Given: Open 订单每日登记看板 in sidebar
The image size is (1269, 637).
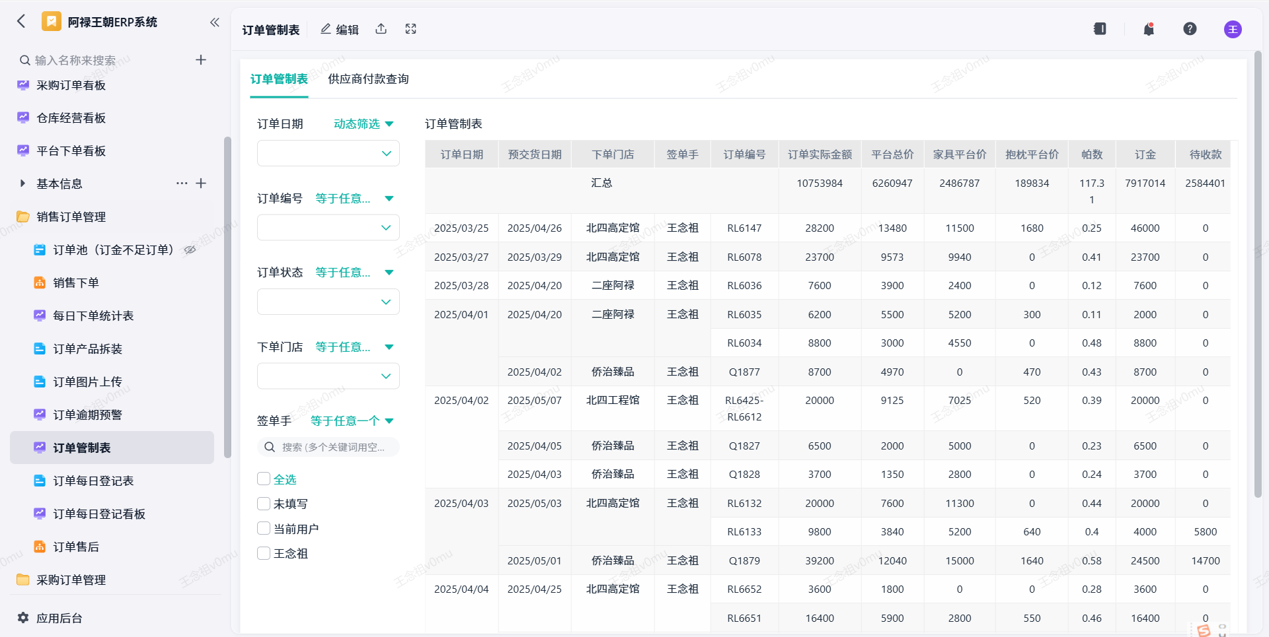Looking at the screenshot, I should (x=99, y=514).
